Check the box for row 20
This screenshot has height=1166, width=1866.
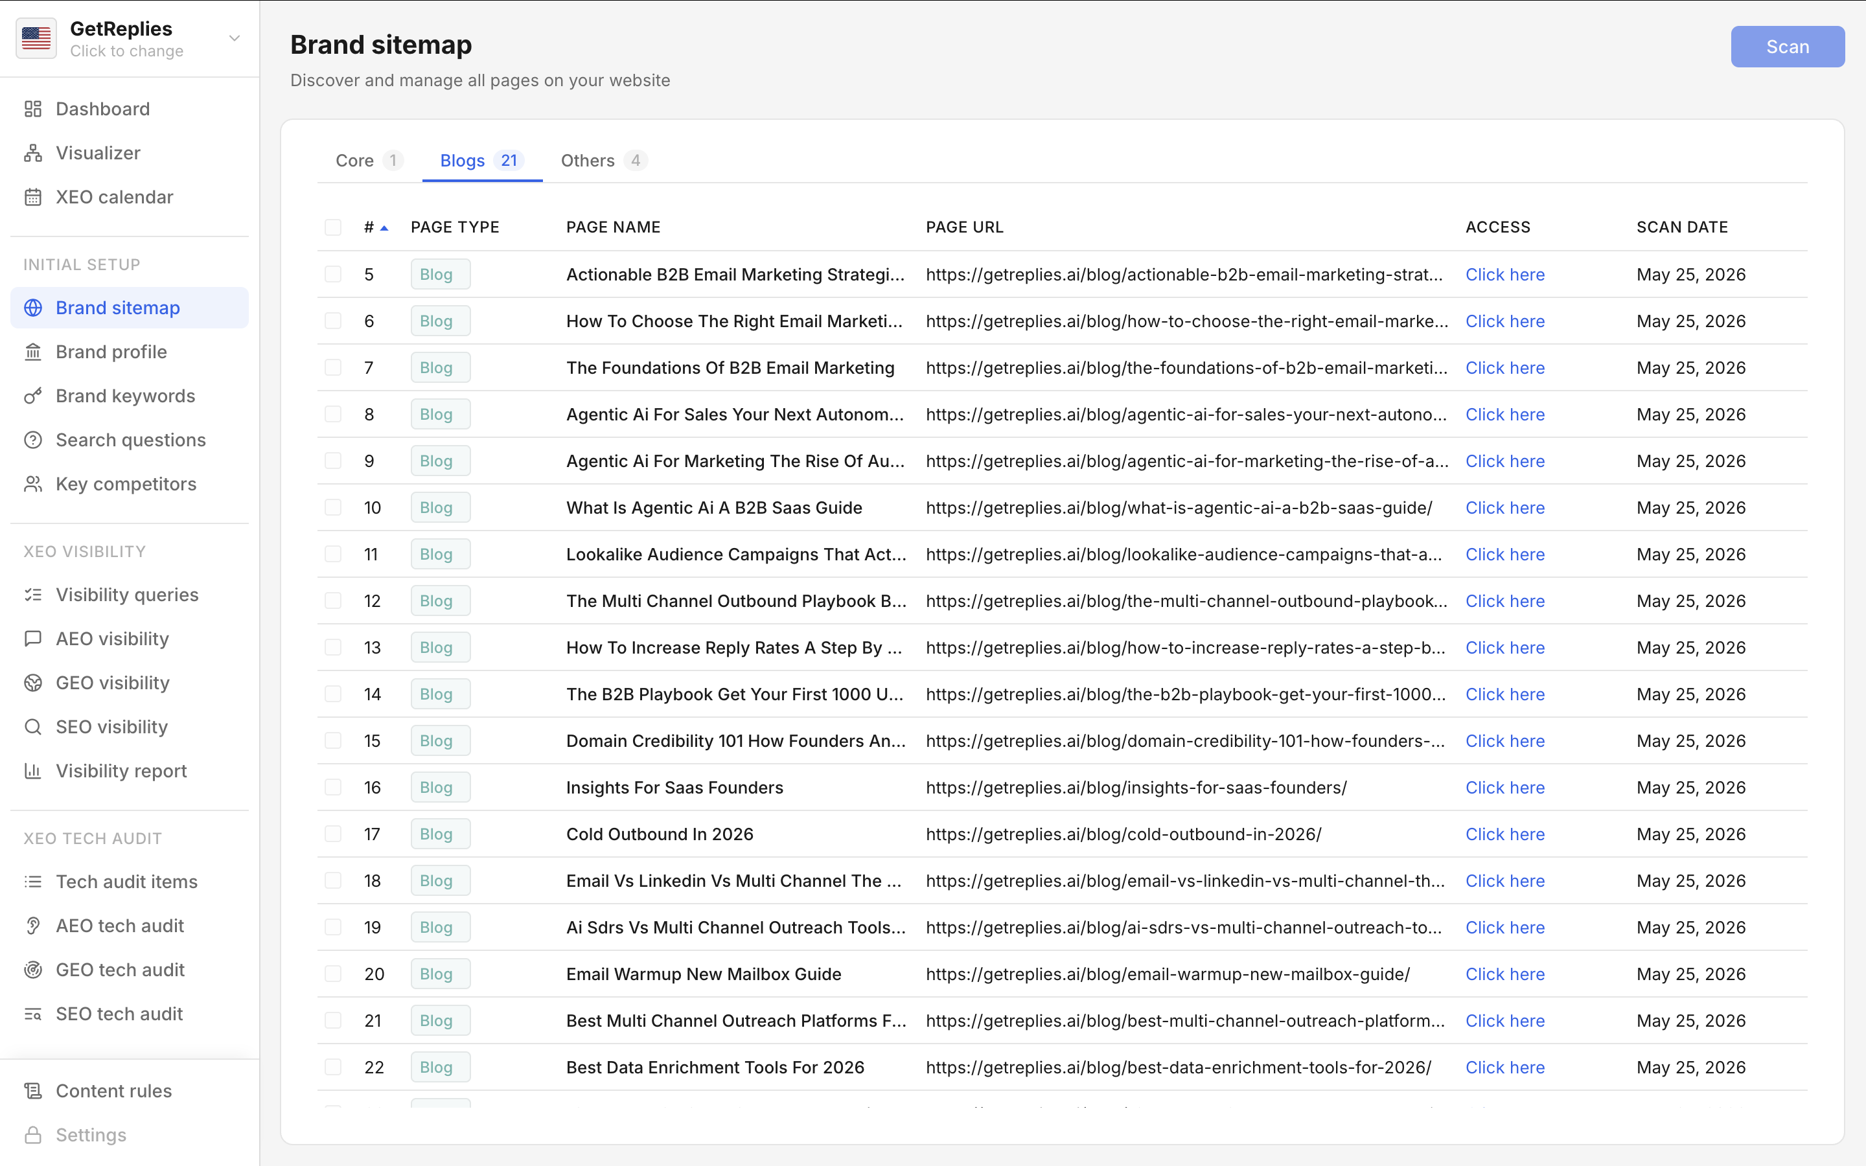coord(333,973)
